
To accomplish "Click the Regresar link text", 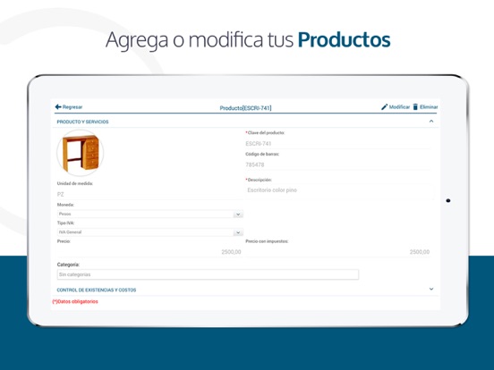I will point(72,107).
